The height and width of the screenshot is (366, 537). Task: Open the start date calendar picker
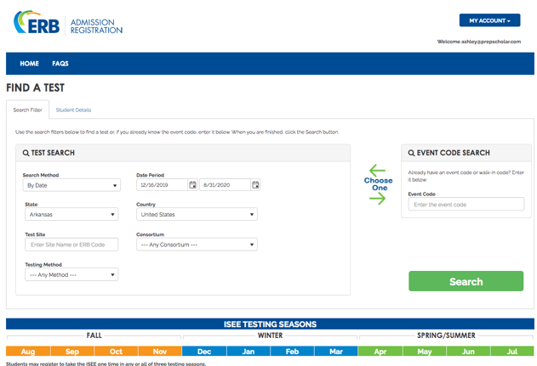(x=193, y=185)
